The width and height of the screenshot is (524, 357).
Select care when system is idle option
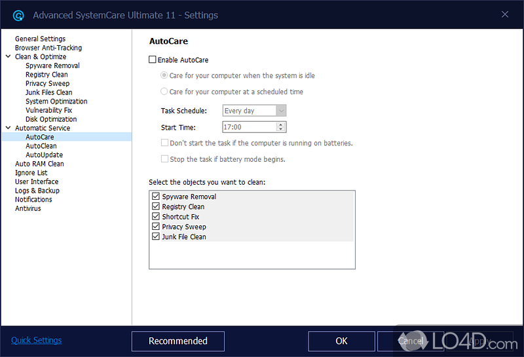[x=164, y=75]
